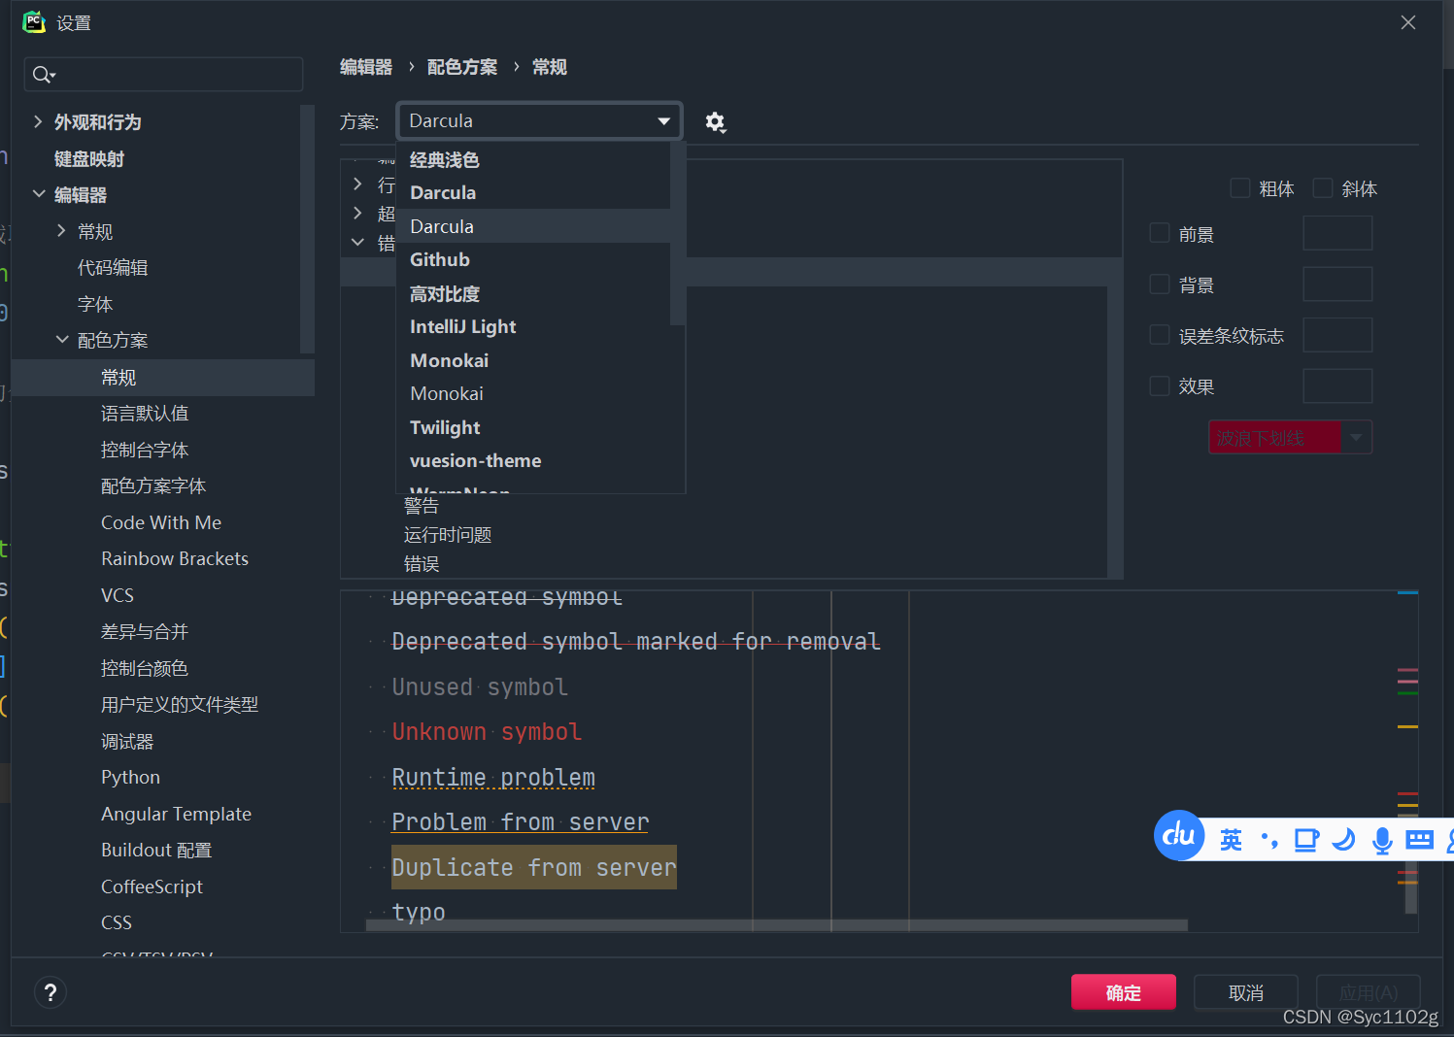This screenshot has width=1454, height=1037.
Task: Click the moon icon in IME bar
Action: (x=1344, y=839)
